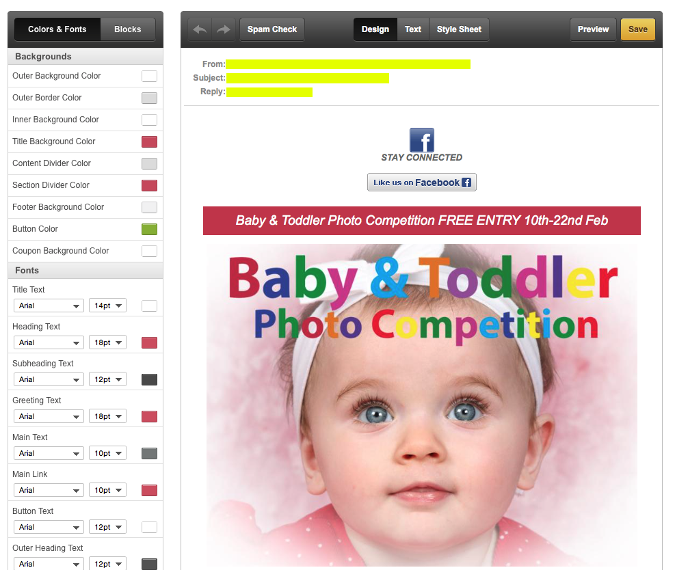Click the redo arrow icon
Screen dimensions: 675x570
(223, 29)
